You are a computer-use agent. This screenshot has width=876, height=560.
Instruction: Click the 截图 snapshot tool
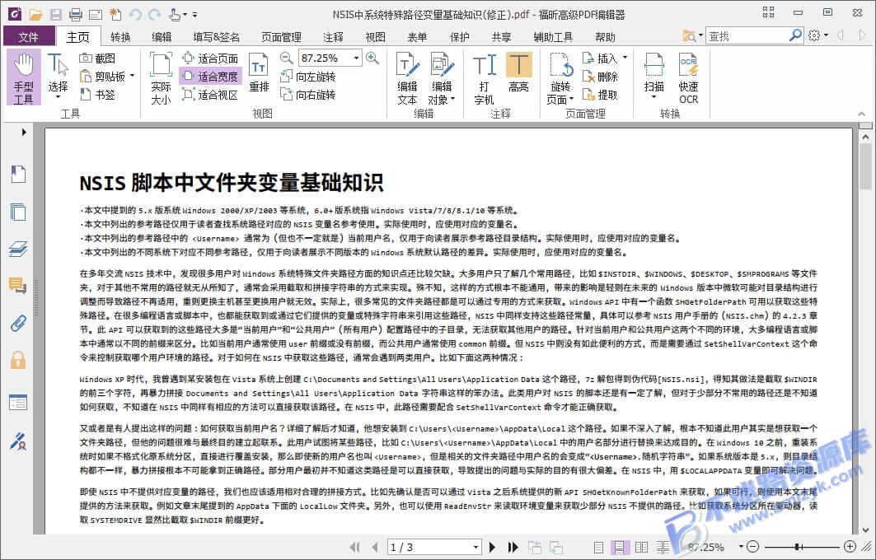point(97,58)
